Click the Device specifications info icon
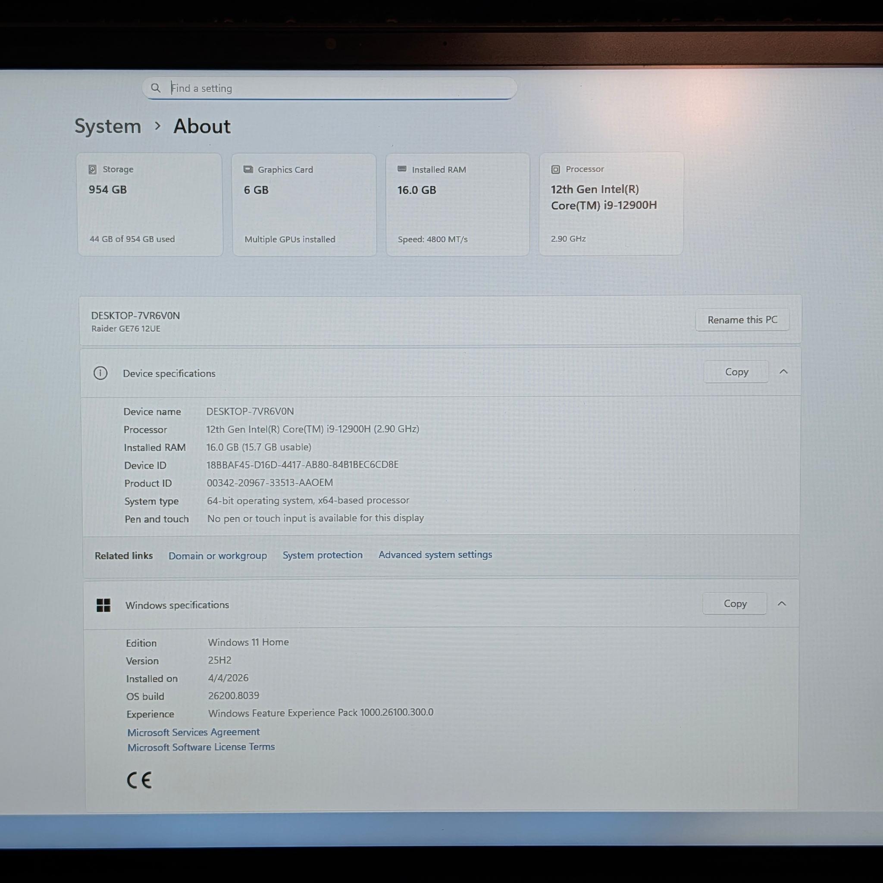Image resolution: width=883 pixels, height=883 pixels. coord(100,373)
